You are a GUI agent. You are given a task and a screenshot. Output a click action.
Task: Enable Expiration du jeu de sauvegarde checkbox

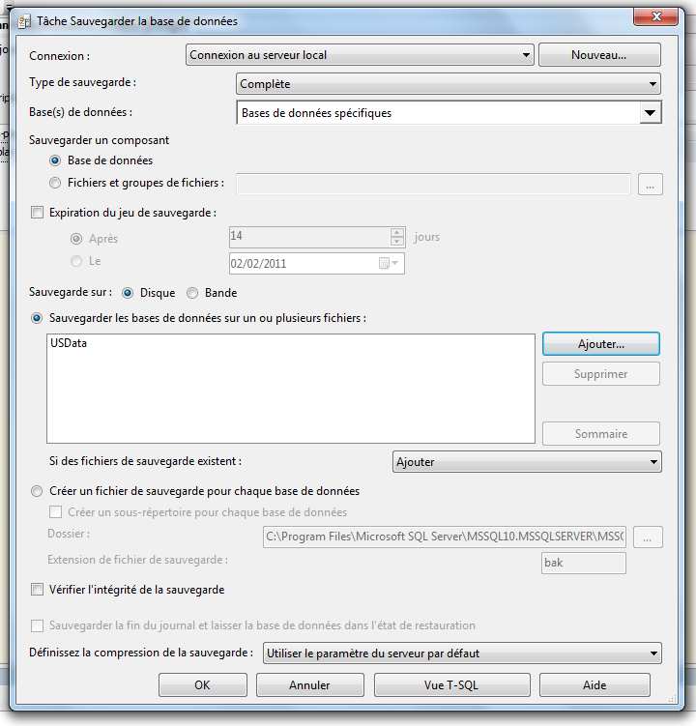coord(38,213)
